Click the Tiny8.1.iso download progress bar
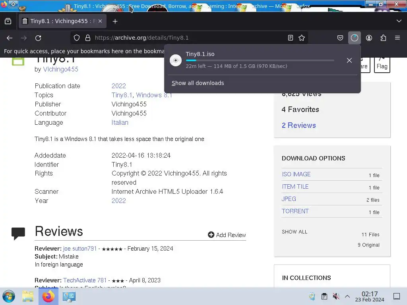This screenshot has width=407, height=305. (x=260, y=60)
